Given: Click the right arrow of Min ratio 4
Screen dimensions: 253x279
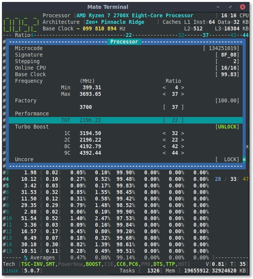Looking at the screenshot, I should (183, 87).
